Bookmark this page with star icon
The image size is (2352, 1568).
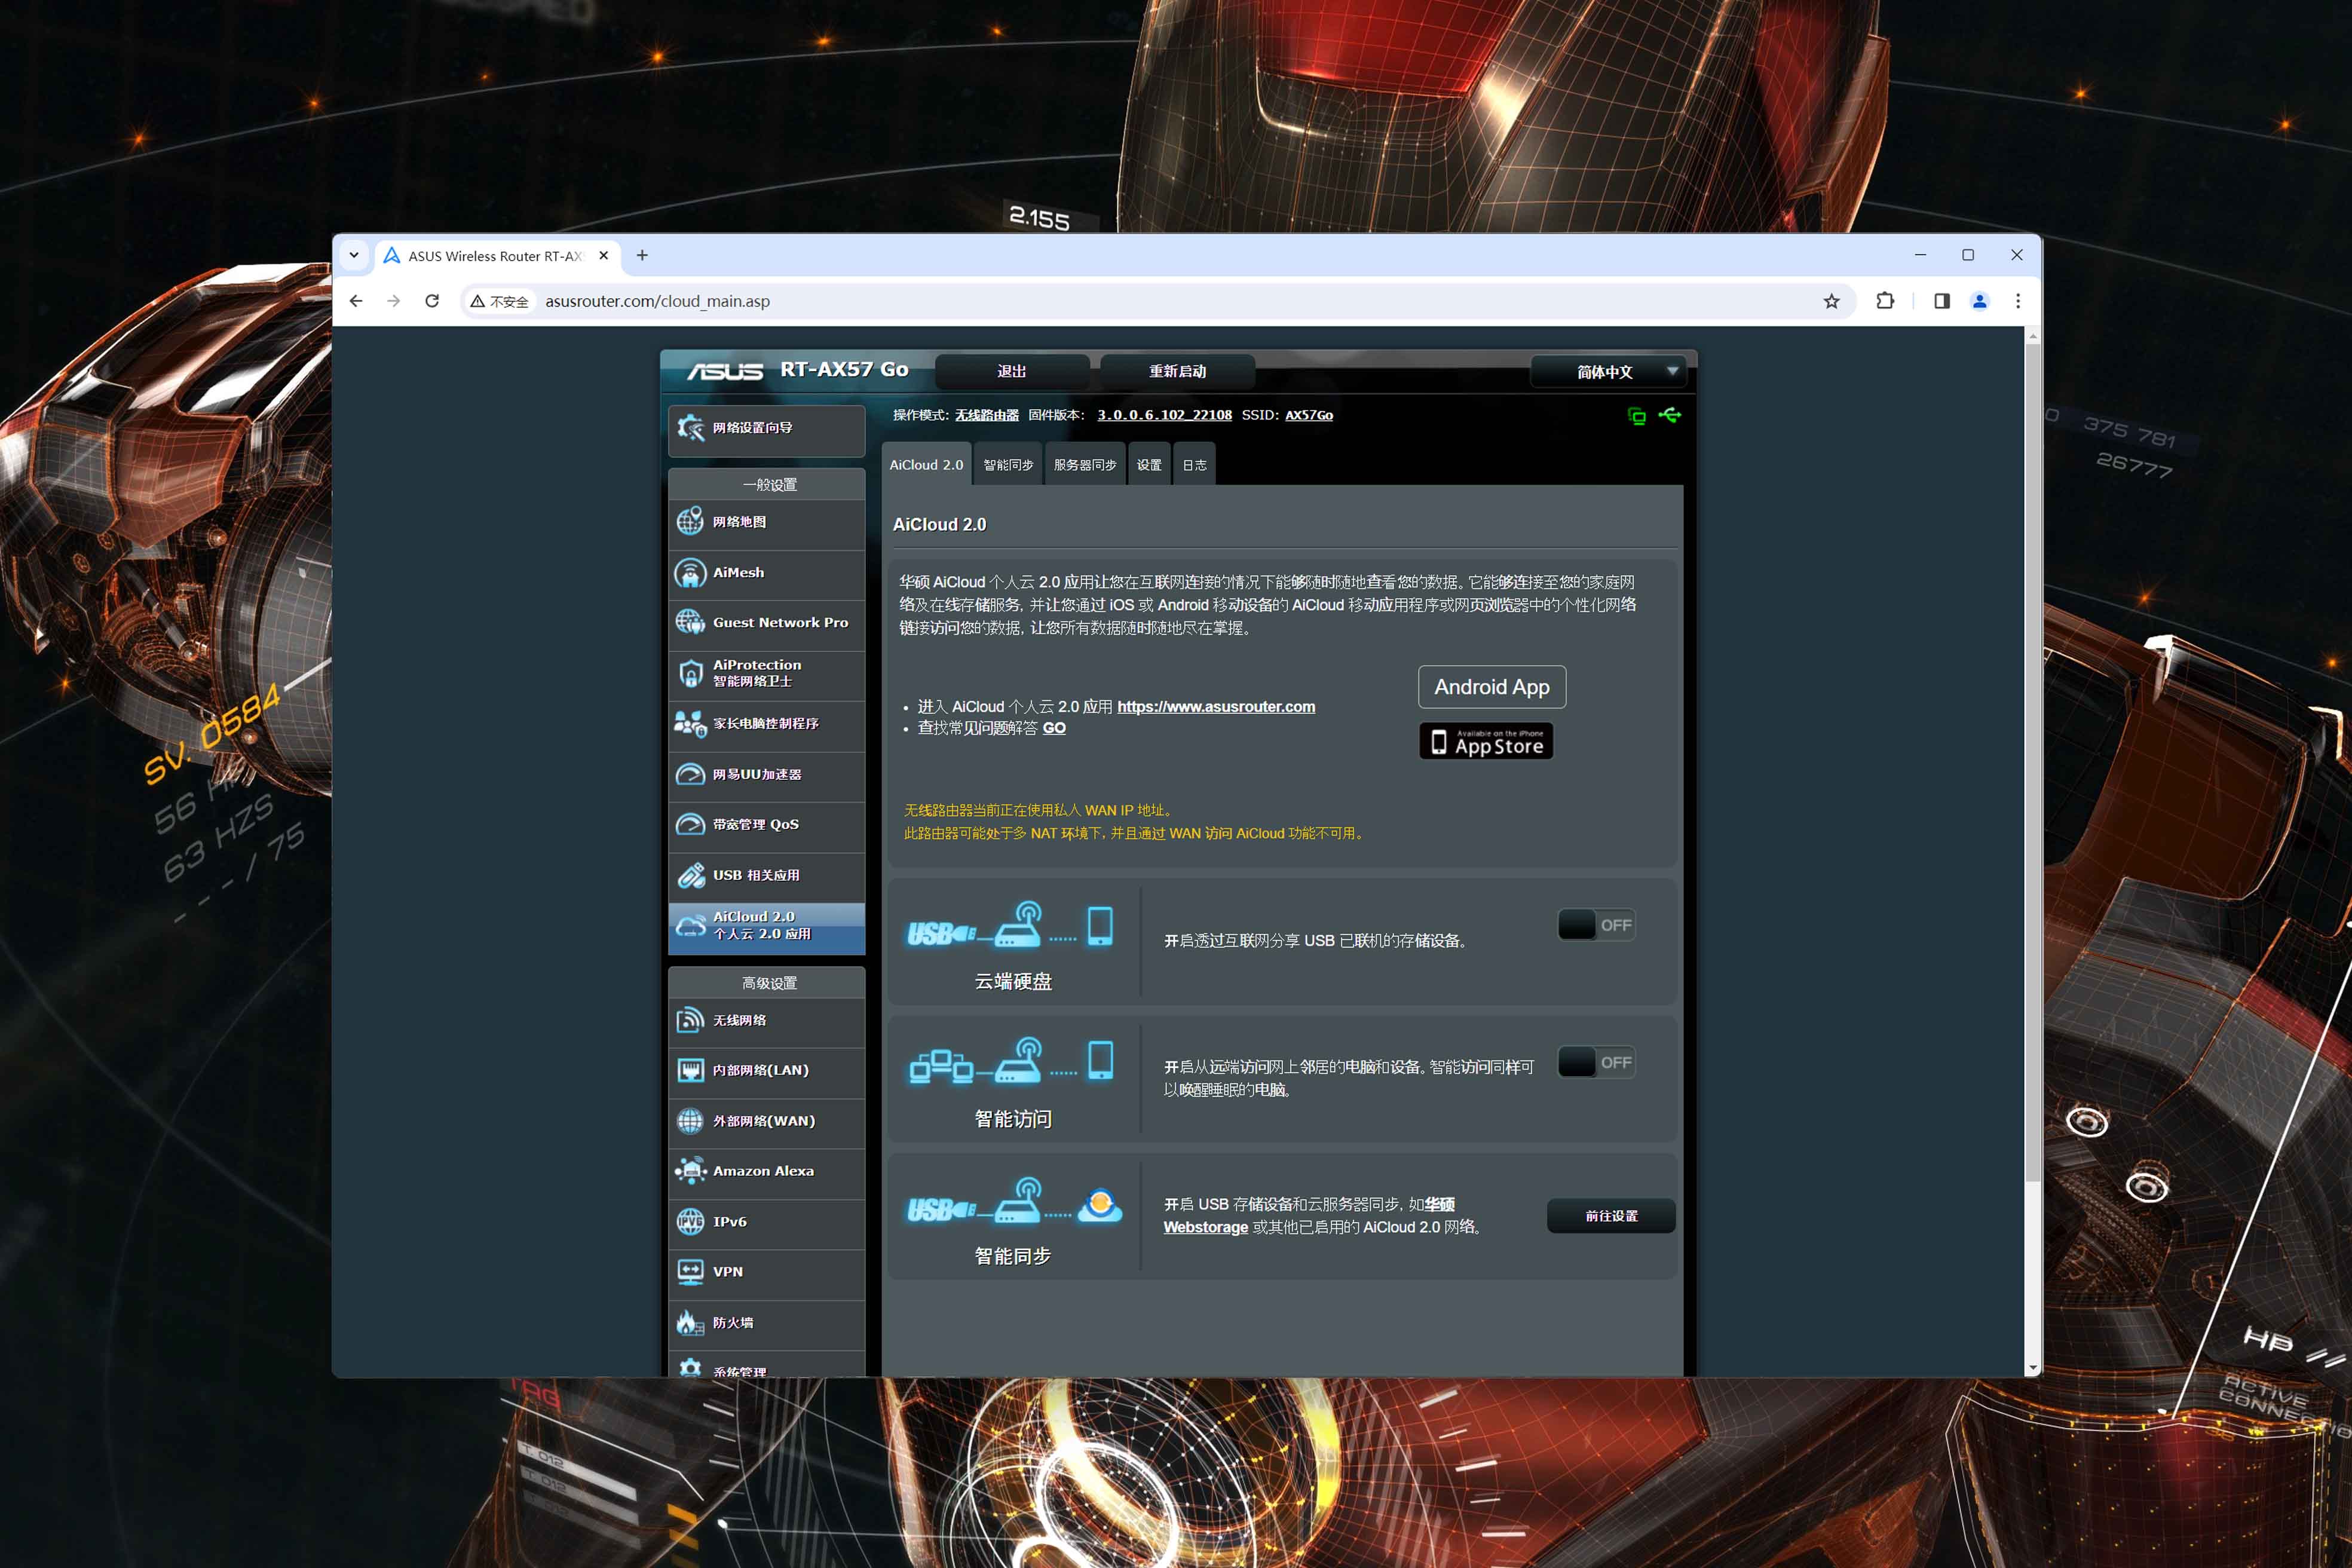pos(1831,301)
